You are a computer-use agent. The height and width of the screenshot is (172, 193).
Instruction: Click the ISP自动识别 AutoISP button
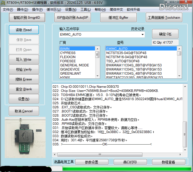click(x=72, y=18)
